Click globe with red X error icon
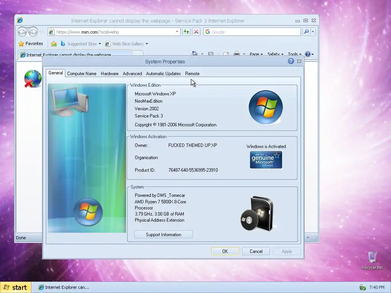Viewport: 391px width, 293px height. [33, 79]
